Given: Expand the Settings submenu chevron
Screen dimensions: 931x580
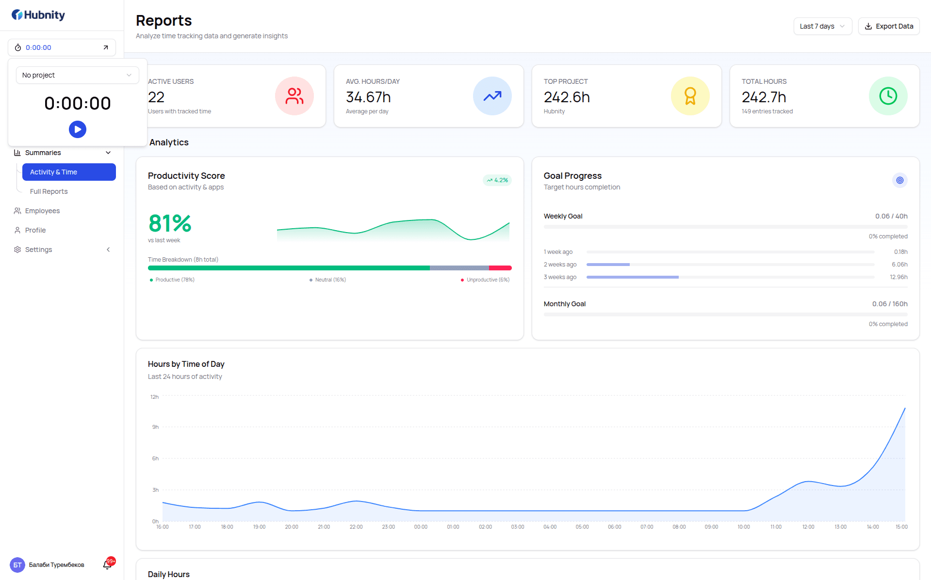Looking at the screenshot, I should pos(108,250).
